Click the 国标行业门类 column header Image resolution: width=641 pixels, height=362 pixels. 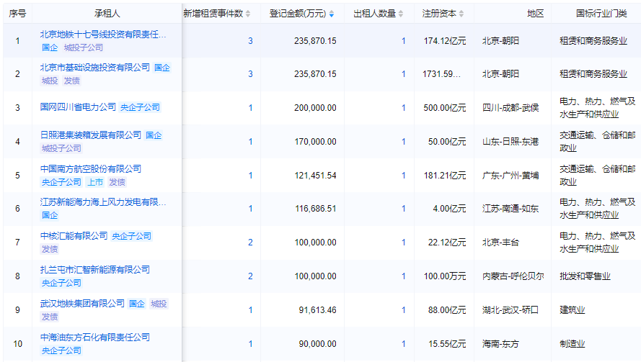click(x=601, y=14)
